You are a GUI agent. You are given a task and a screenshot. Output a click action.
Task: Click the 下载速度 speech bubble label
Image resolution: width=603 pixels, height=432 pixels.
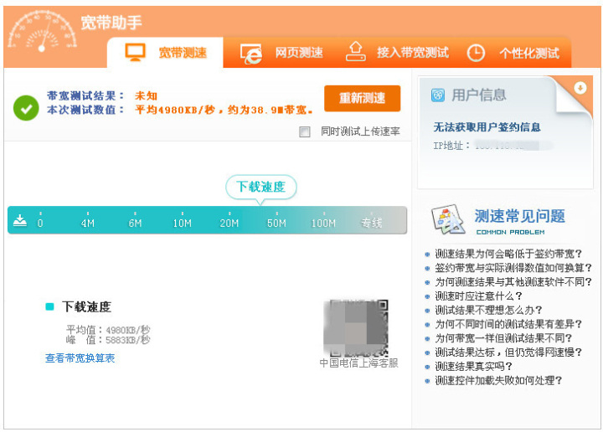point(260,187)
